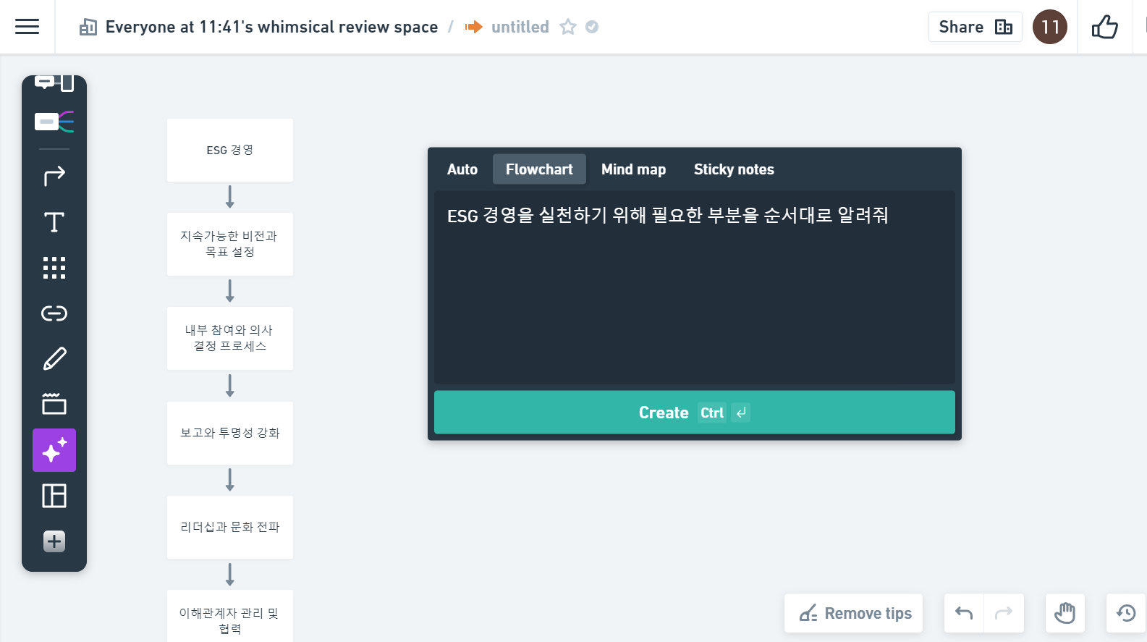Open the hamburger main menu
This screenshot has height=642, width=1147.
(27, 27)
